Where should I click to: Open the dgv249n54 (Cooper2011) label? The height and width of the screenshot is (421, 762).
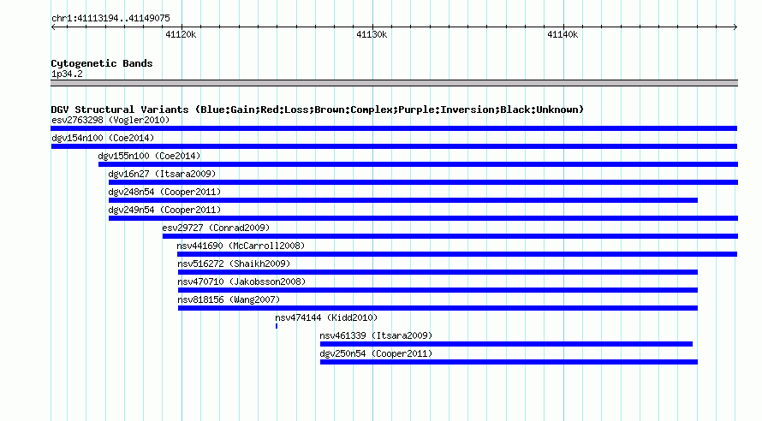click(x=164, y=210)
